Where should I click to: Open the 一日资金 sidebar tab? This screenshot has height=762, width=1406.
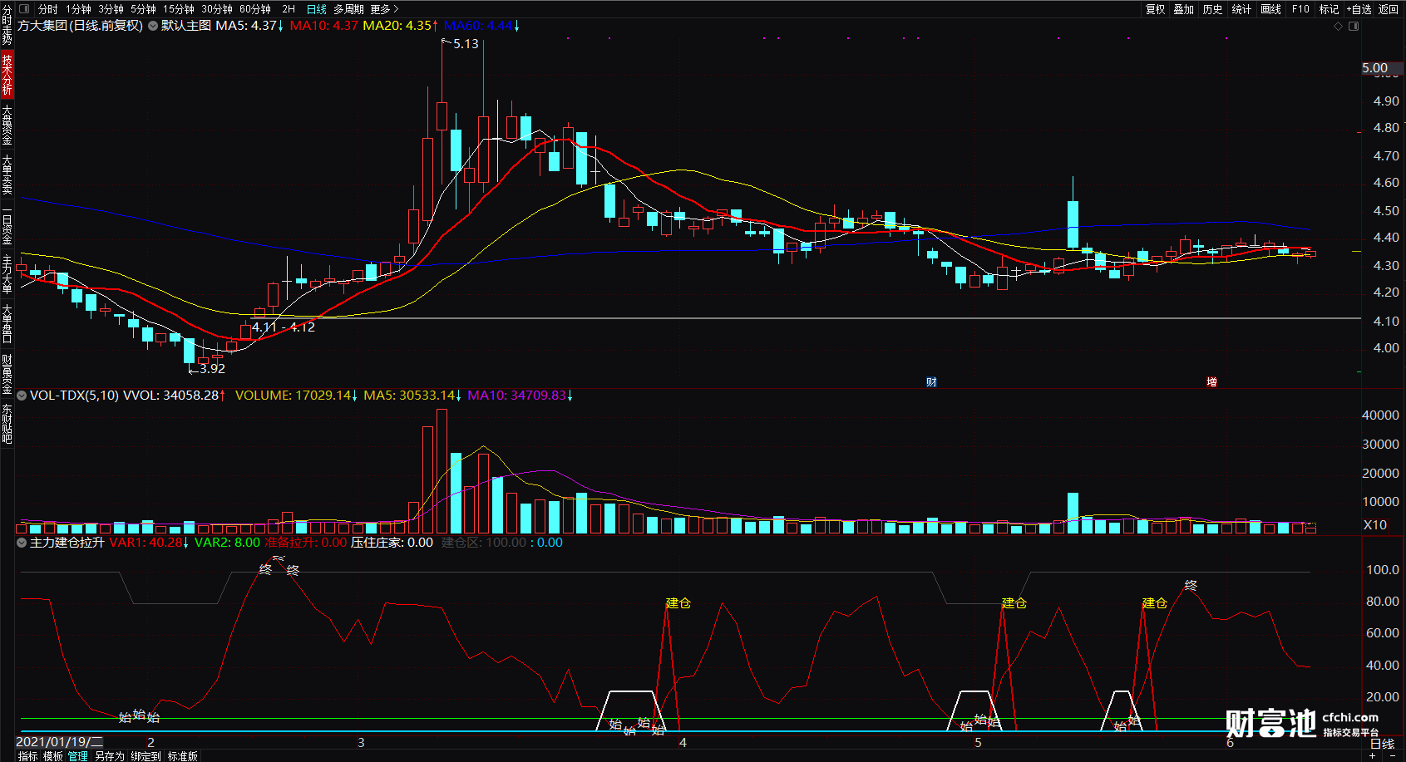click(7, 224)
